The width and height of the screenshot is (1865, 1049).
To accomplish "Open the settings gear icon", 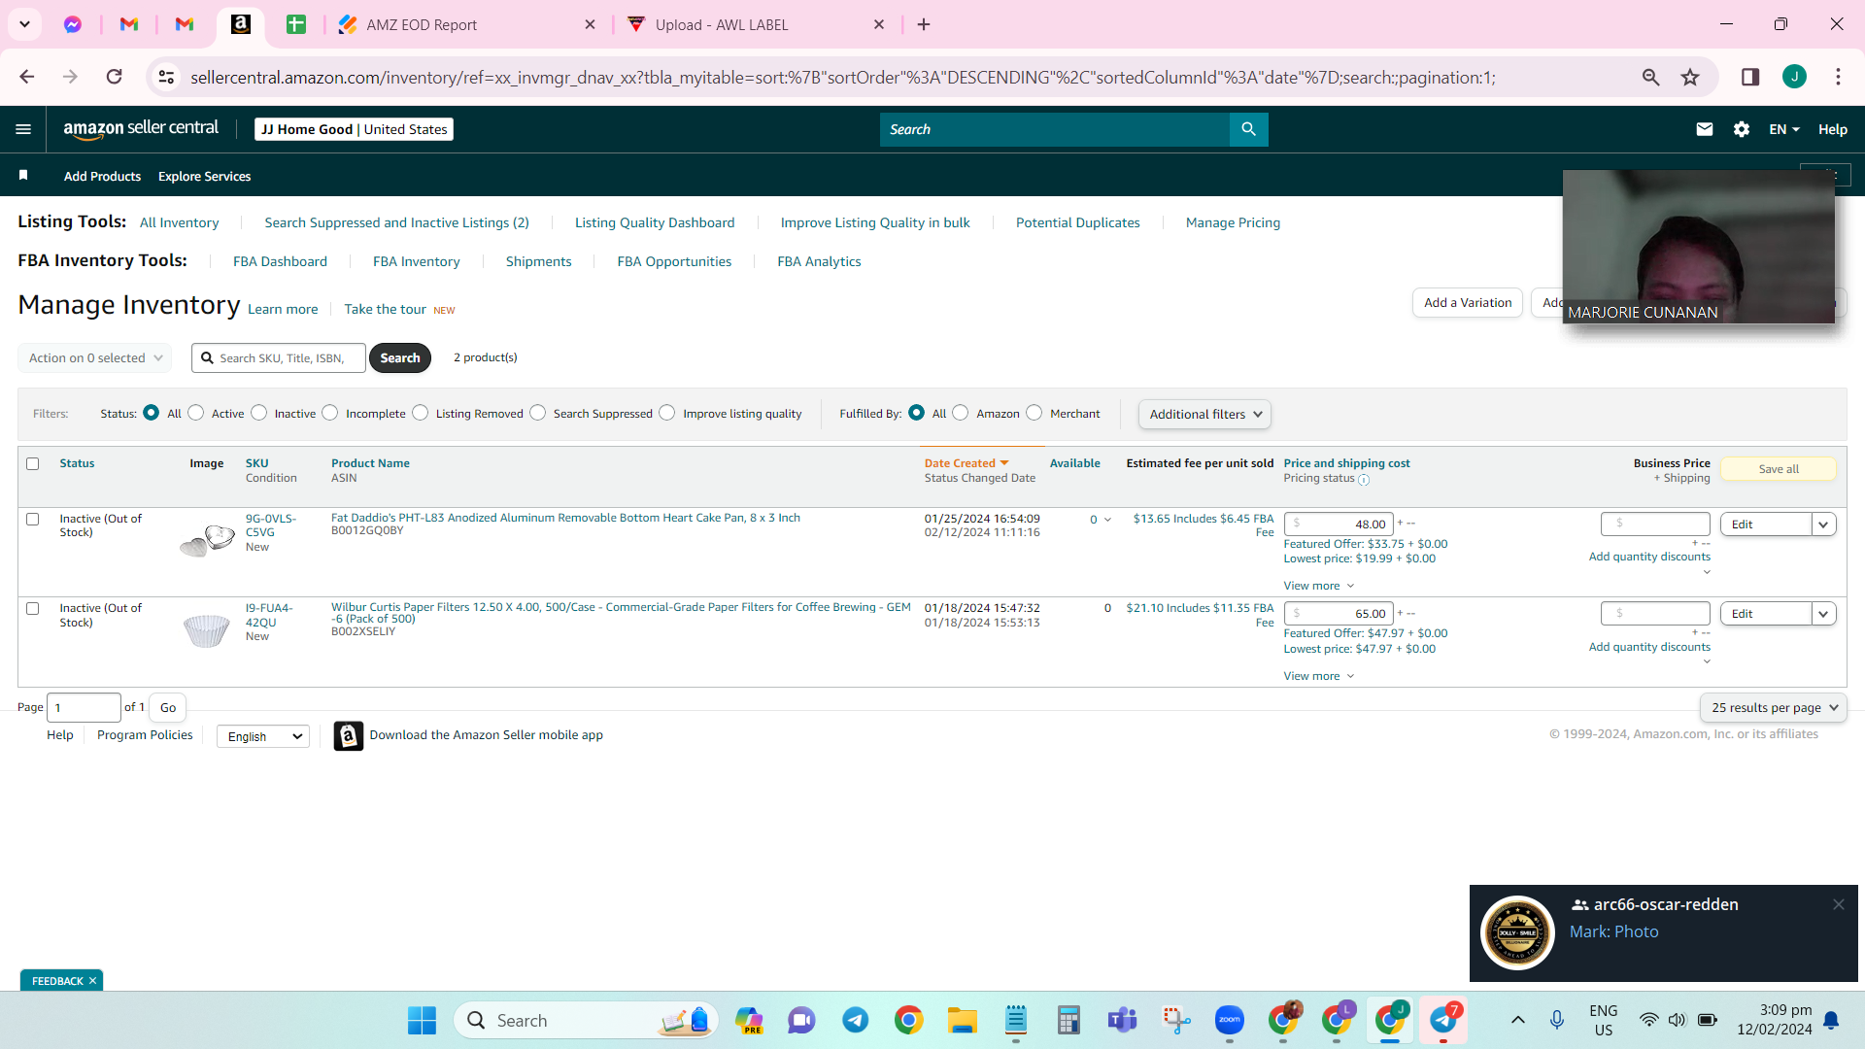I will pyautogui.click(x=1742, y=129).
